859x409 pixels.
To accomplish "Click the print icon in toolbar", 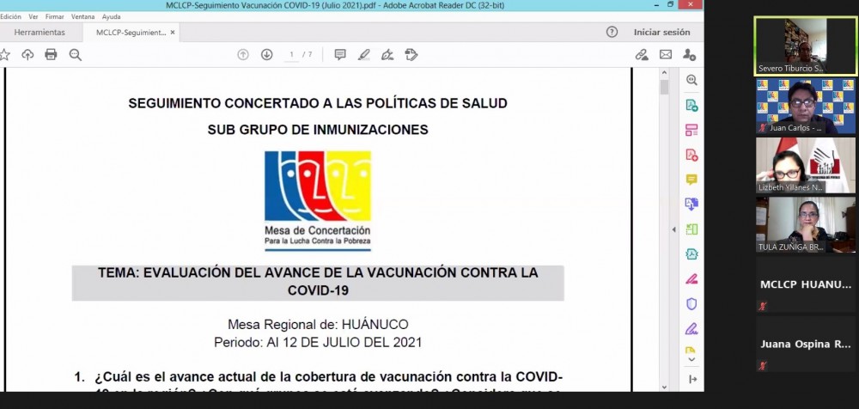I will [x=51, y=55].
